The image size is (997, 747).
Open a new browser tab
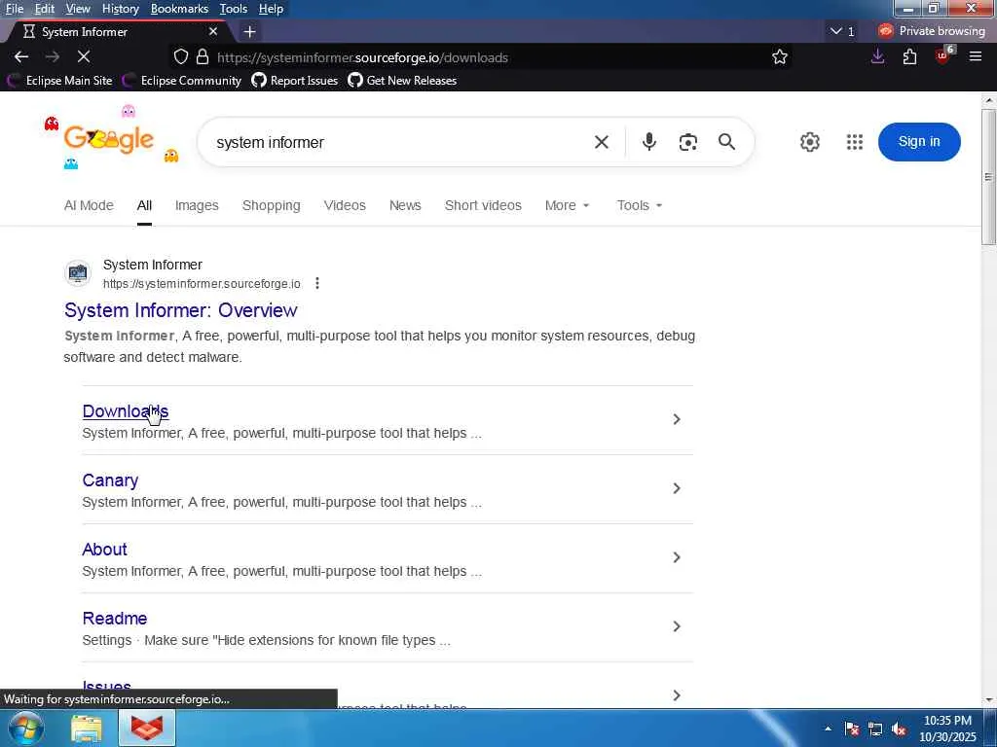(x=250, y=32)
